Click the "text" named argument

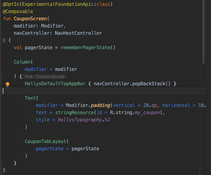pos(41,112)
